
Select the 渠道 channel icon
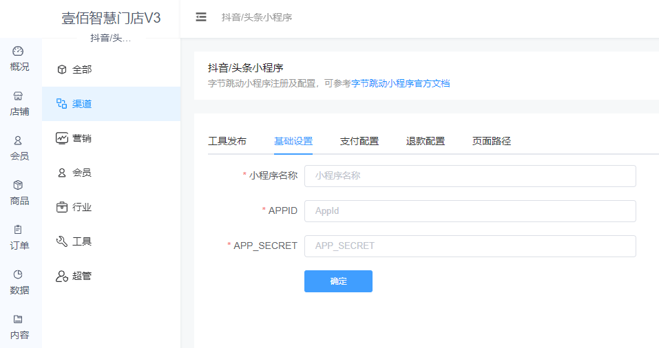[x=62, y=104]
